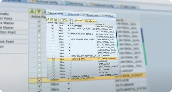Image resolution: width=172 pixels, height=92 pixels.
Task: Toggle Active Flag for MASK_PII_DATA row
Action: (x=53, y=60)
